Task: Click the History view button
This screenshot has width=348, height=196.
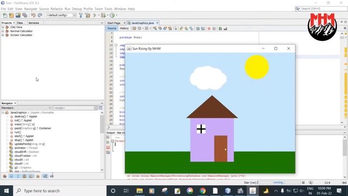Action: (125, 28)
